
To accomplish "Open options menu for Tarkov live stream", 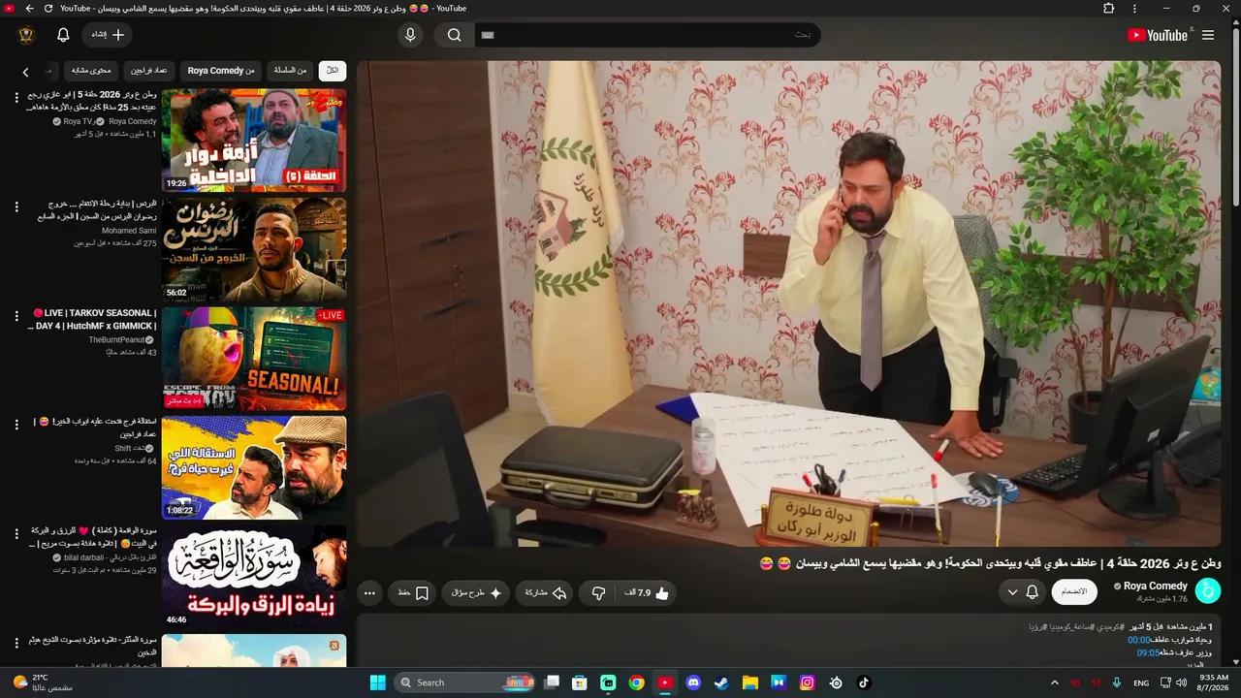I will (x=16, y=316).
